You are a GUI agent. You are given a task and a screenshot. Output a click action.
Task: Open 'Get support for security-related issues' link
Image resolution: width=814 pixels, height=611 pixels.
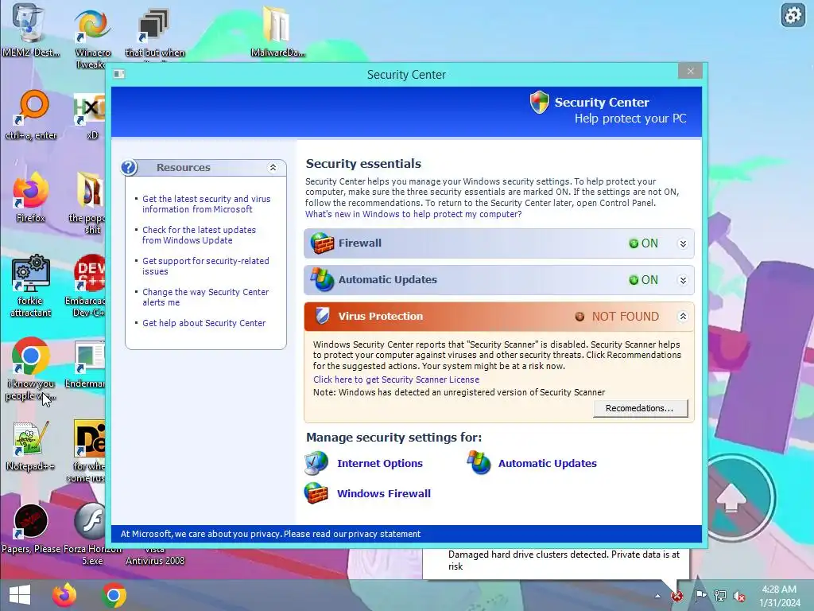pos(206,266)
